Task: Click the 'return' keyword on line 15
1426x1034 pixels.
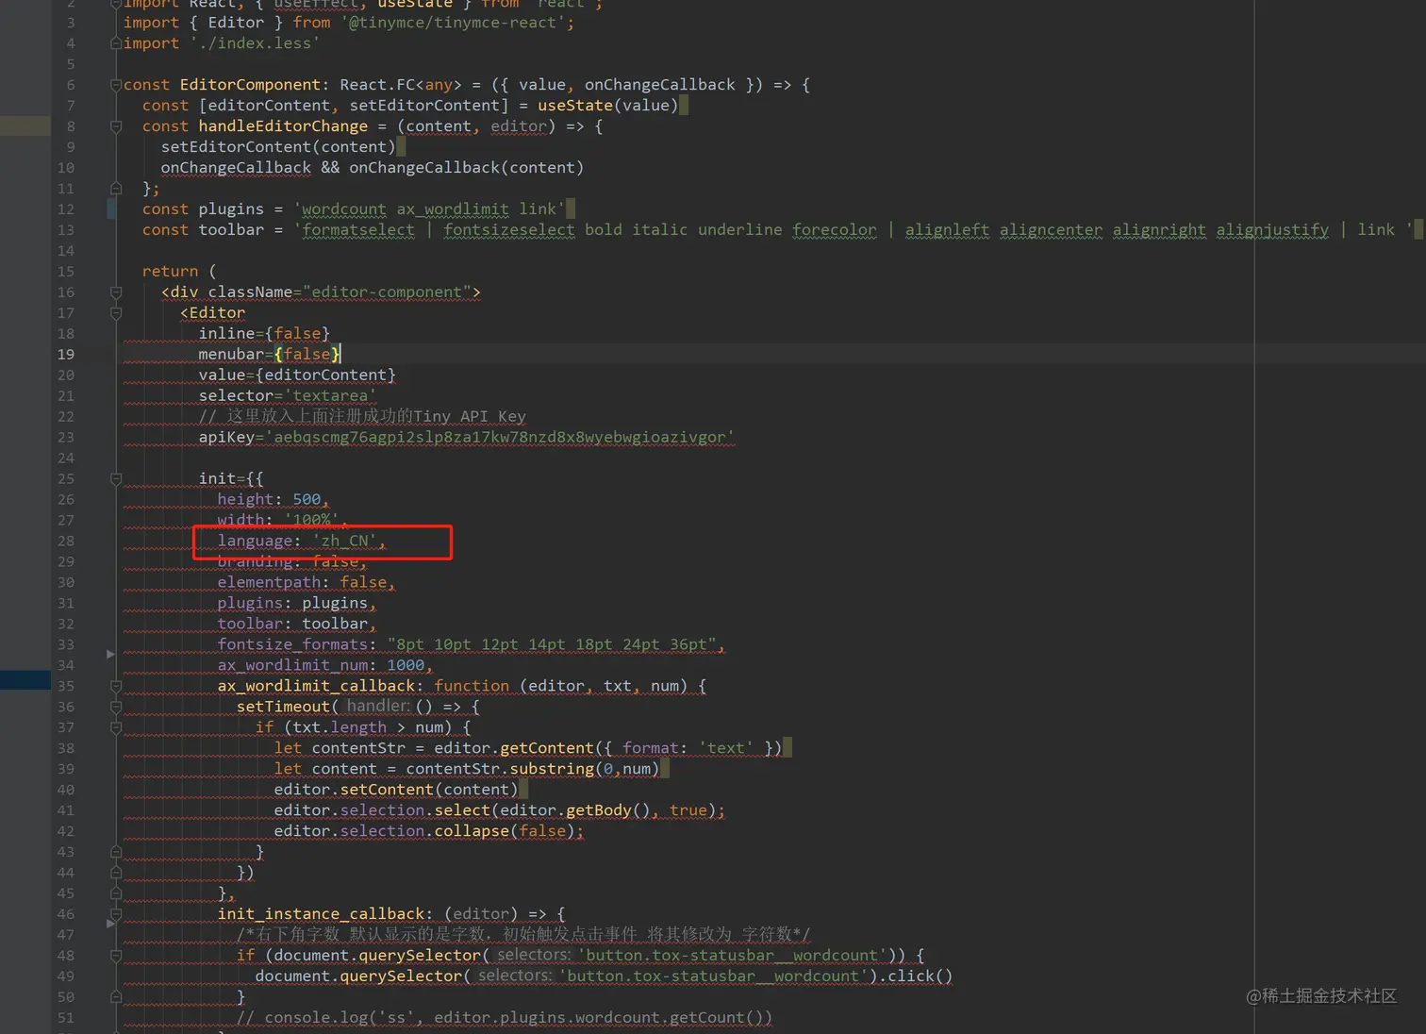Action: pos(170,272)
